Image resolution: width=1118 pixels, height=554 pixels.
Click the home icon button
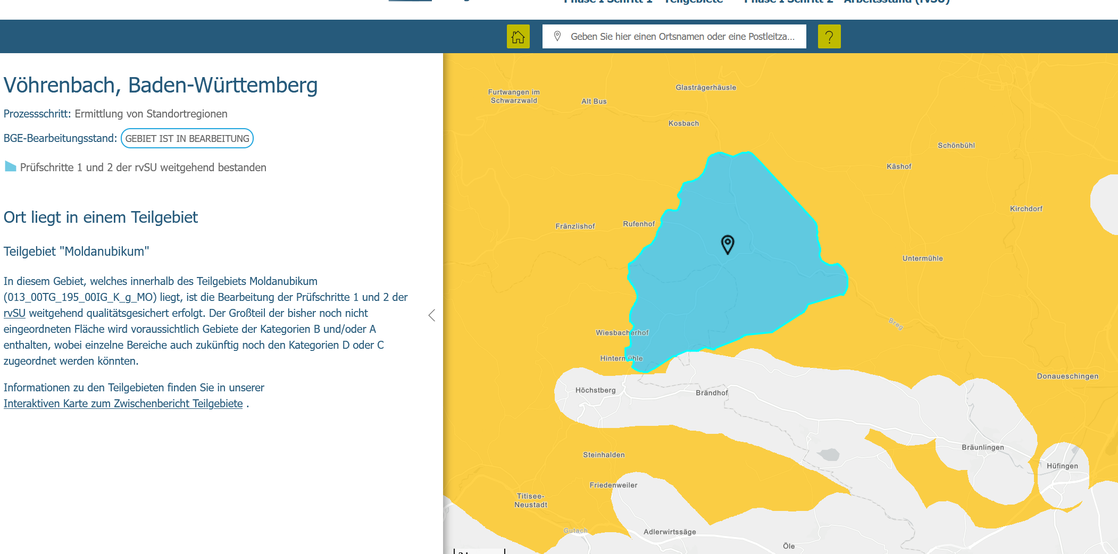pos(518,37)
